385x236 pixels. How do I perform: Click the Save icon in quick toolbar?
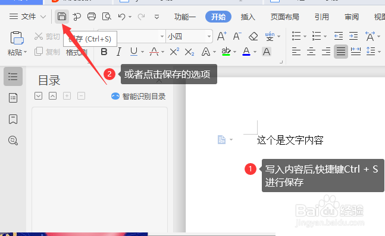(x=62, y=17)
